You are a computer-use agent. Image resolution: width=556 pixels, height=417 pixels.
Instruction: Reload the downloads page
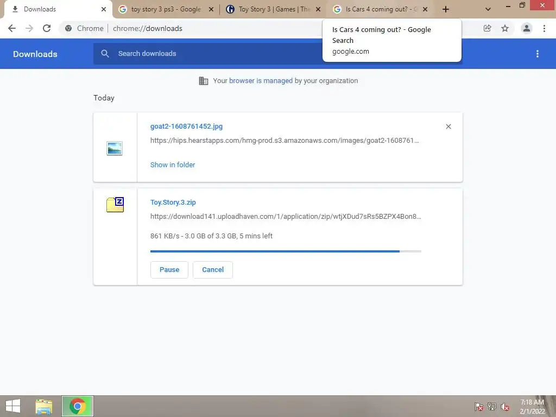(47, 28)
